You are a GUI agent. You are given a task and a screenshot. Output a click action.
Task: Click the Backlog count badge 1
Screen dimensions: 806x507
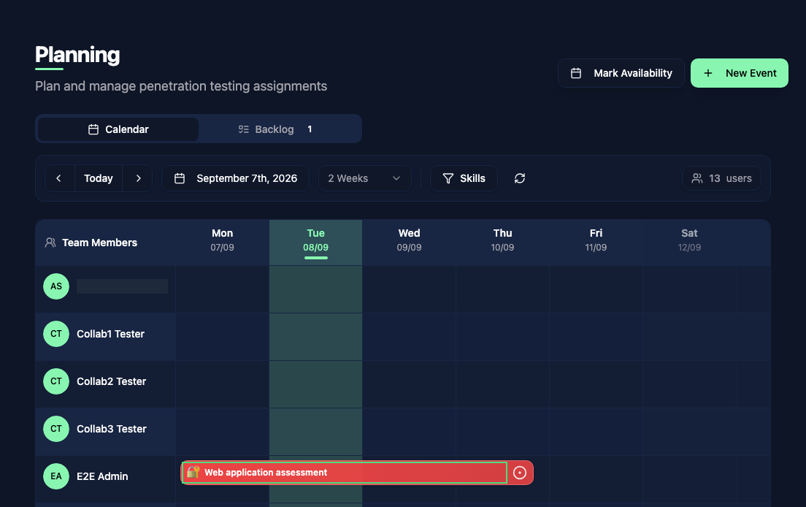(310, 129)
